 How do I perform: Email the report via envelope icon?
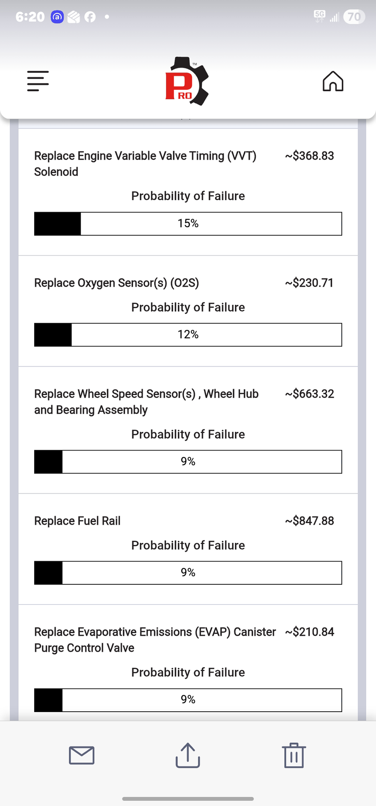click(x=82, y=755)
